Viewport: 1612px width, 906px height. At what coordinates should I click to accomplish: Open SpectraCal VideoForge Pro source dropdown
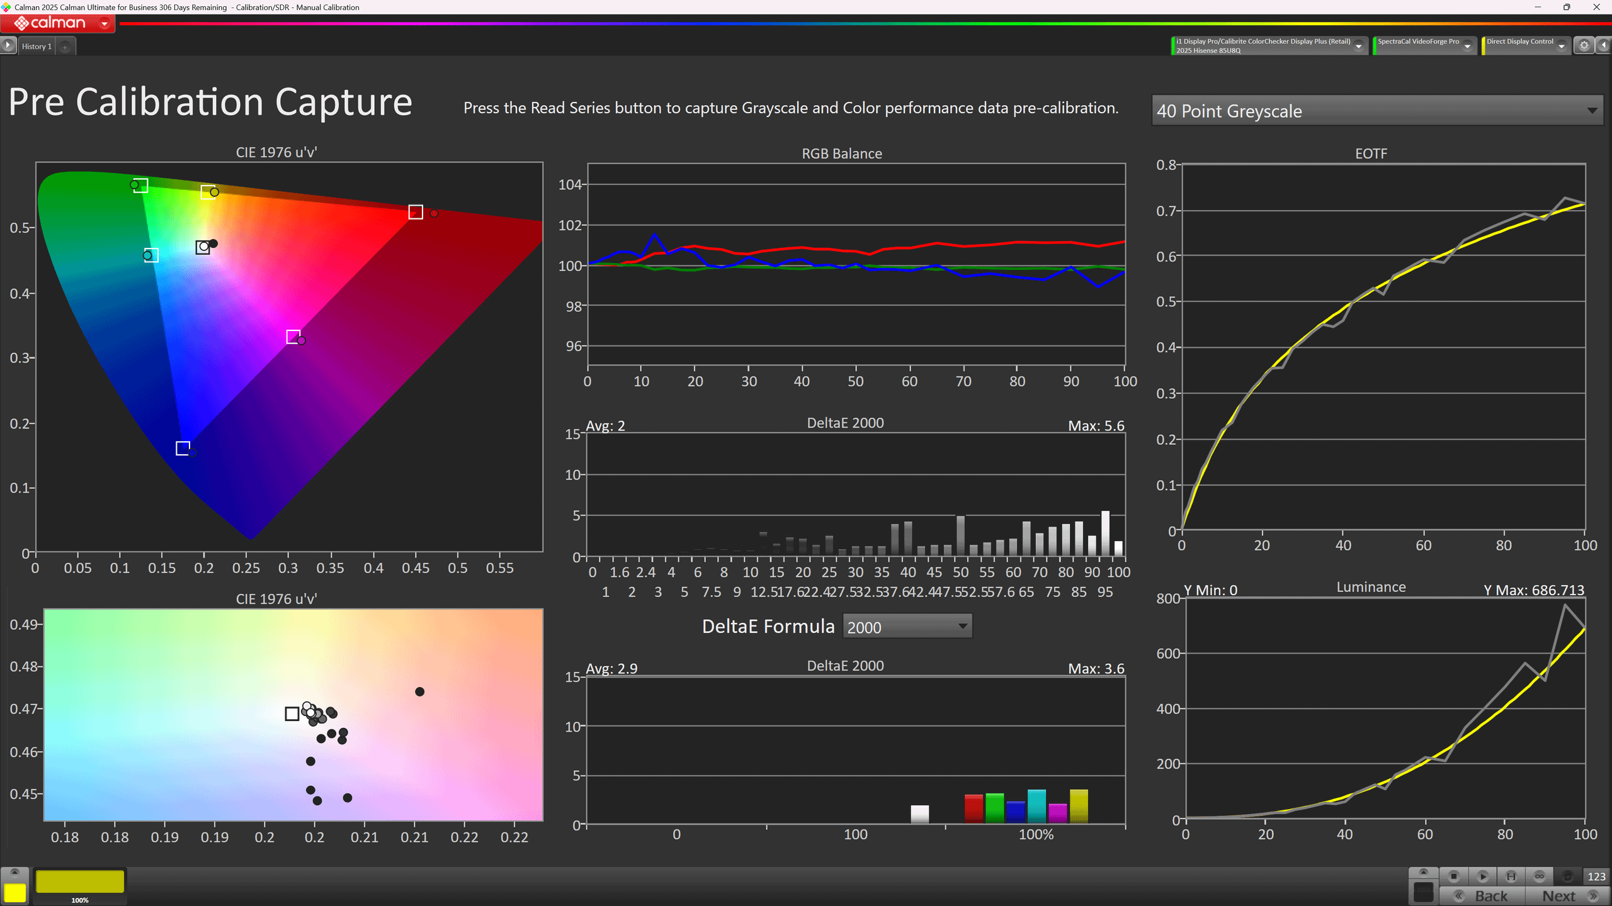point(1467,46)
